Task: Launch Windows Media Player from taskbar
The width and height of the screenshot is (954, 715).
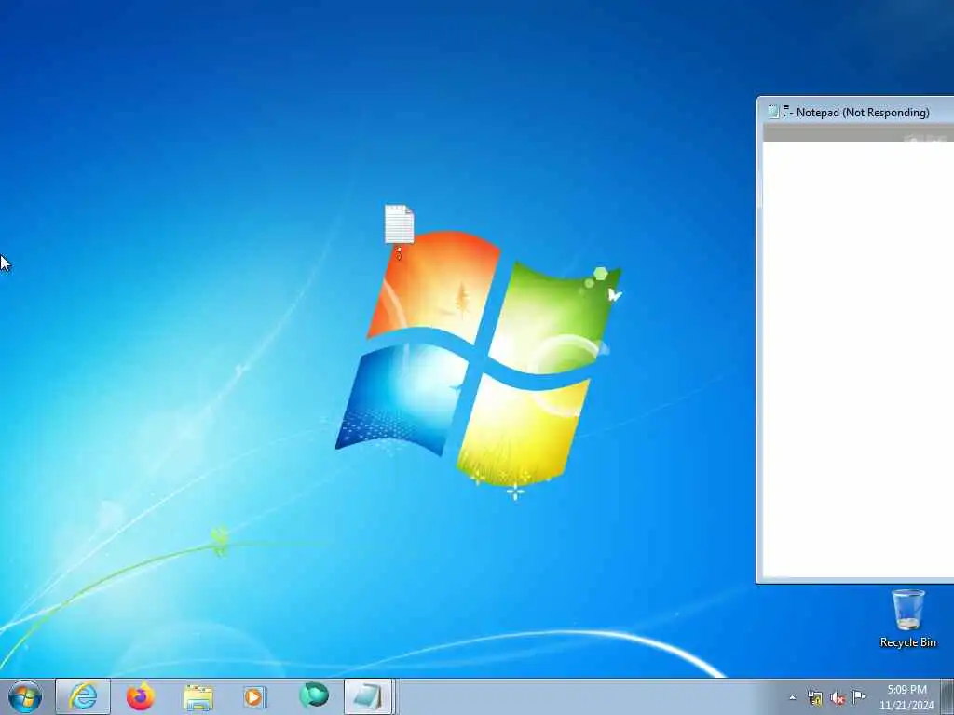Action: [254, 696]
